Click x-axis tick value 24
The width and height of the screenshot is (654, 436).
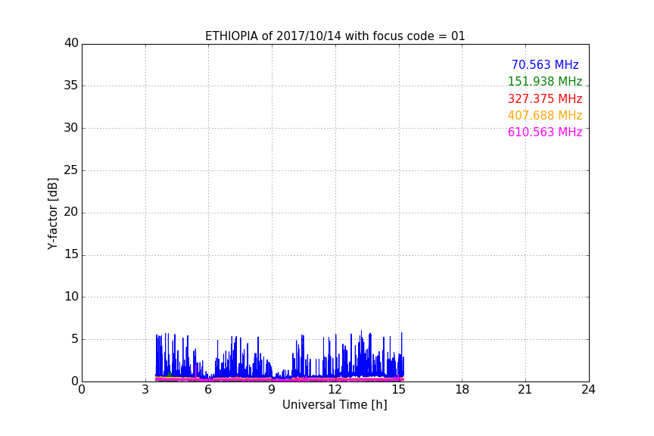(589, 390)
